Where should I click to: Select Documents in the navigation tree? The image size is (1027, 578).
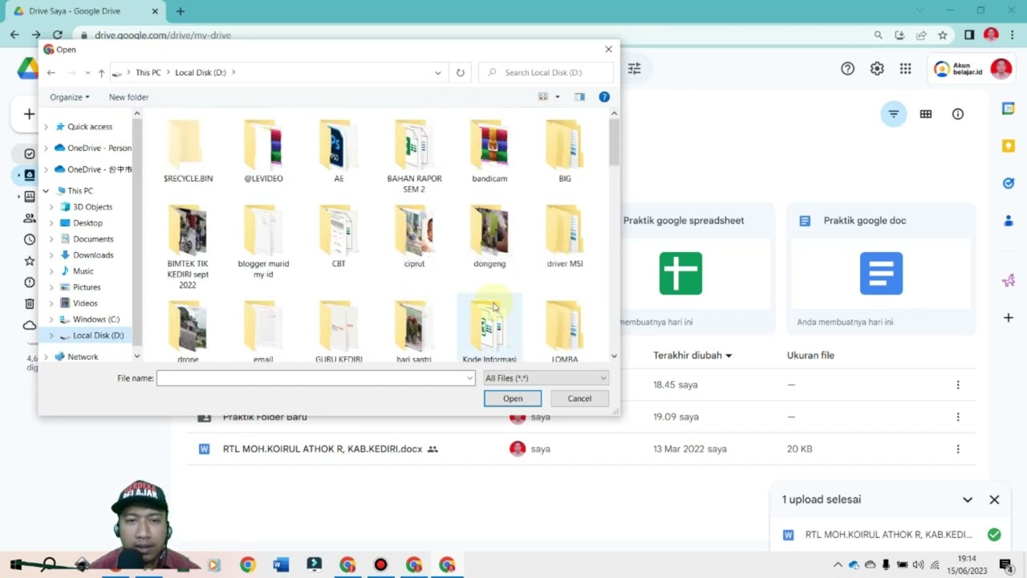click(x=93, y=239)
